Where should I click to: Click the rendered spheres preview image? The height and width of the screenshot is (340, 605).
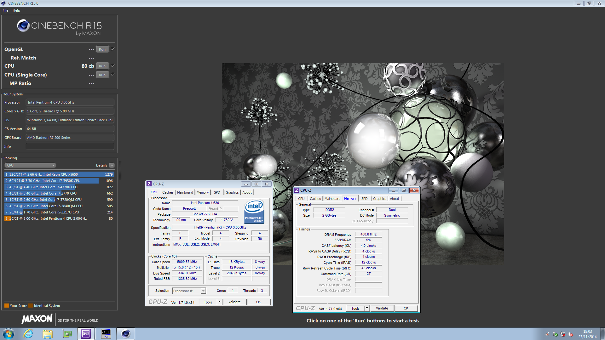pos(363,164)
